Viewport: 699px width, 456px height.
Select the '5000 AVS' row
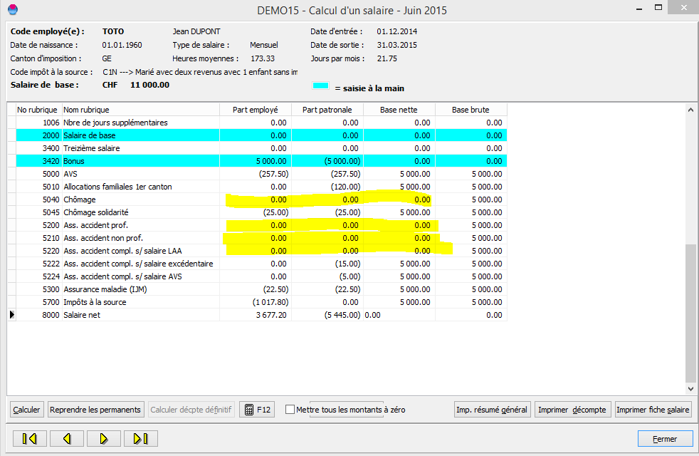(261, 174)
